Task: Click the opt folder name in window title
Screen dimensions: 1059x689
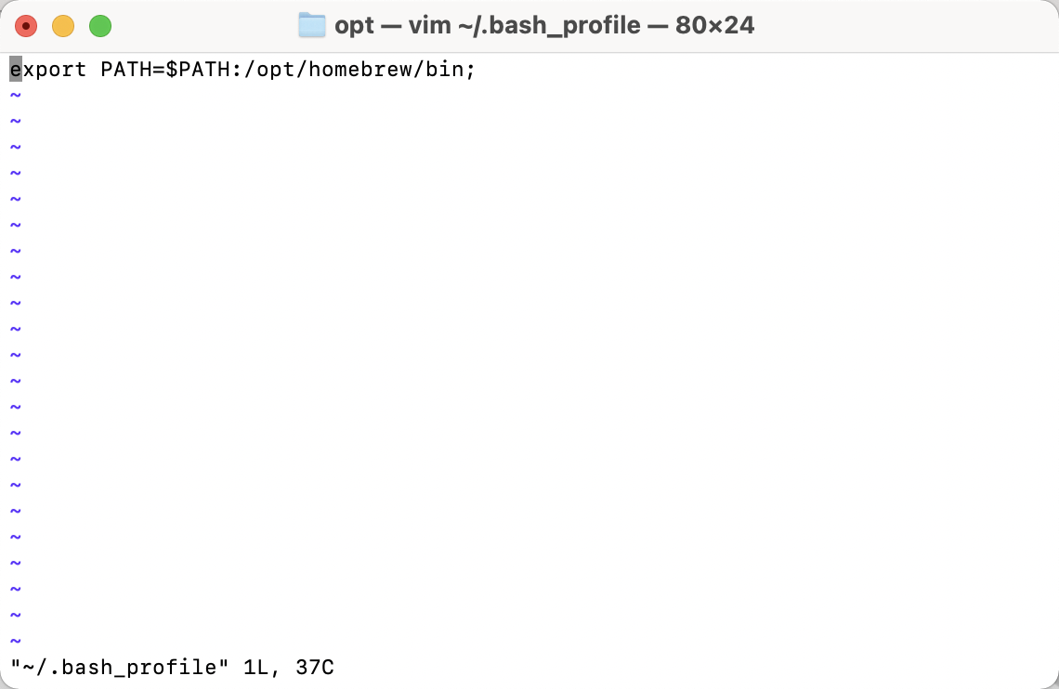Action: point(353,25)
